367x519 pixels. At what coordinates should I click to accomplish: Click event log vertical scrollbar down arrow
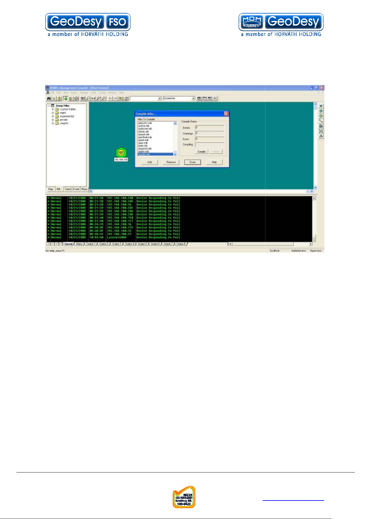click(314, 240)
